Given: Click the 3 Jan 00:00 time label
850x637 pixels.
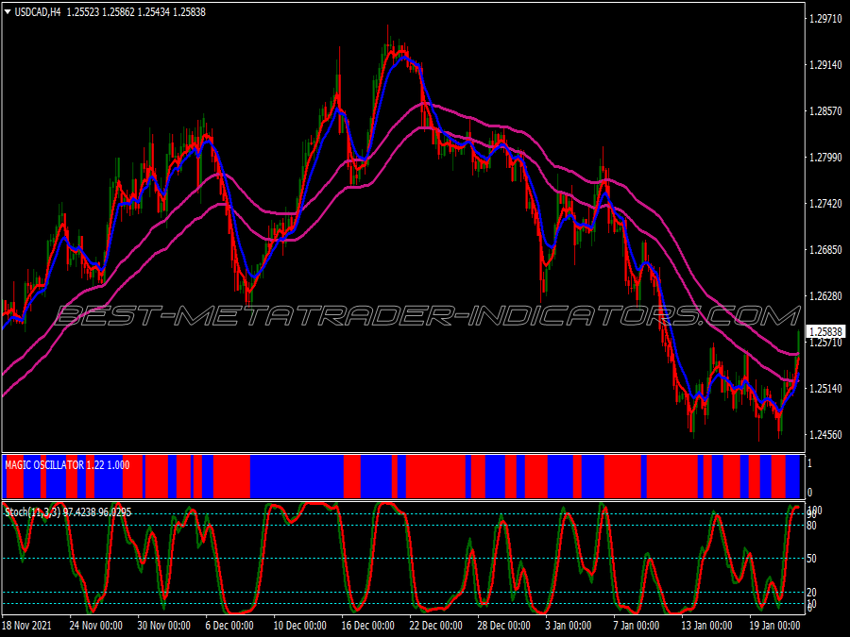Looking at the screenshot, I should 569,626.
